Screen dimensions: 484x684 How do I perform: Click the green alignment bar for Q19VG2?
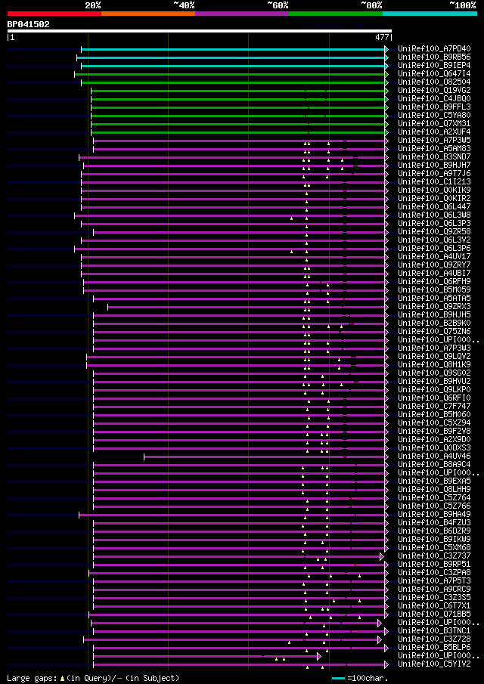(238, 91)
